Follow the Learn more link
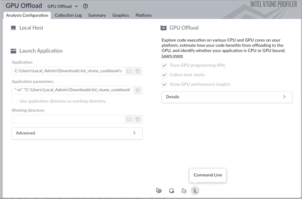 click(172, 56)
